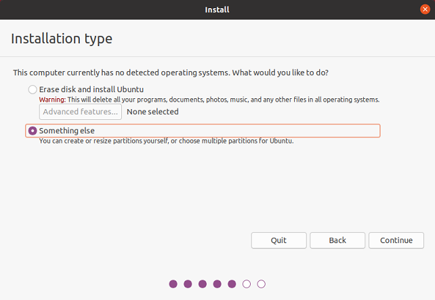Click the create or resize partitions description
The width and height of the screenshot is (435, 300).
point(166,141)
